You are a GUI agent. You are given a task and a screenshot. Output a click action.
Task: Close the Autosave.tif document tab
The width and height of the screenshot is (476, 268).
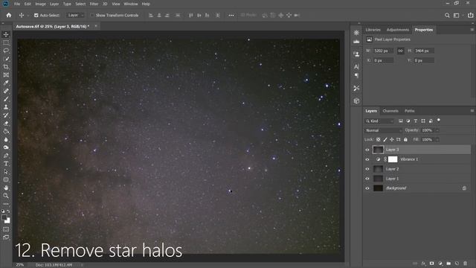(x=96, y=26)
